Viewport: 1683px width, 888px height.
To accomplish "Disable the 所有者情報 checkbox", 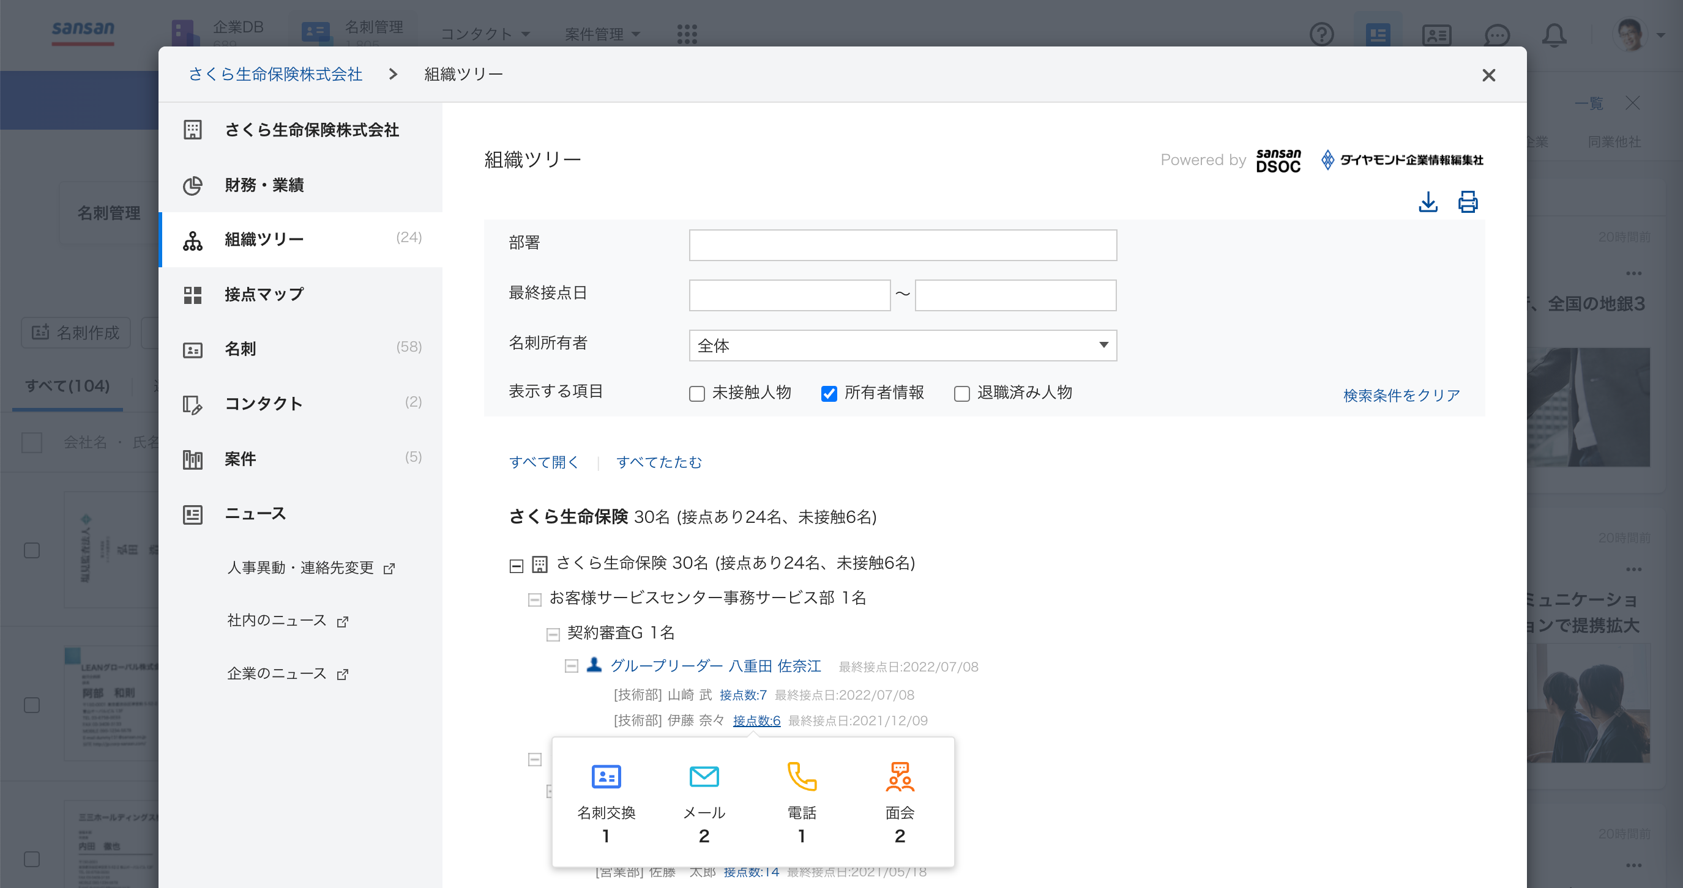I will (x=829, y=393).
